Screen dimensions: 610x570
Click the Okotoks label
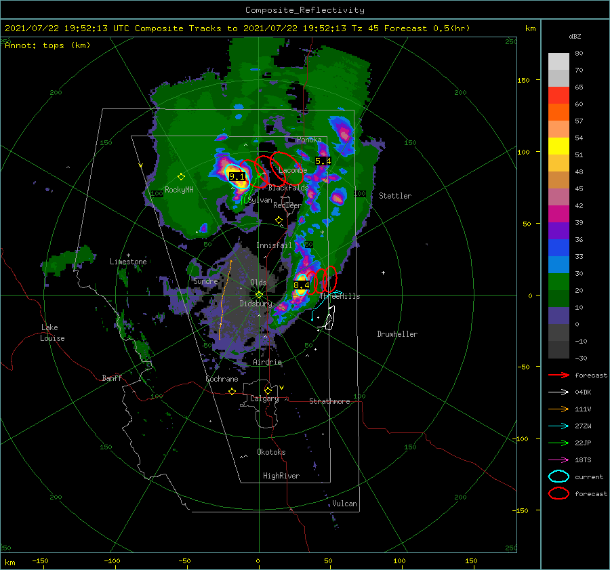click(x=271, y=452)
